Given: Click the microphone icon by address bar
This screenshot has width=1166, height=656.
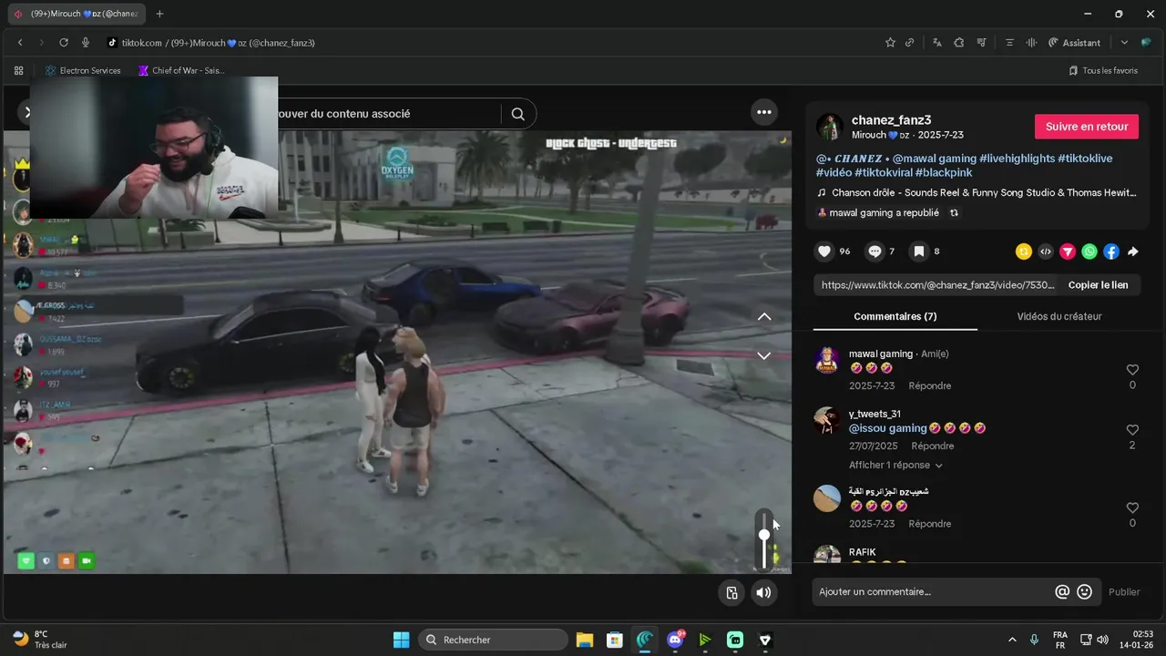Looking at the screenshot, I should [86, 43].
